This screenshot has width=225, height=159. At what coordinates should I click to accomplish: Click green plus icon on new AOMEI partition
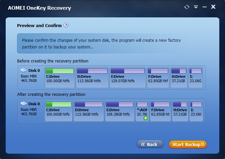tap(146, 118)
